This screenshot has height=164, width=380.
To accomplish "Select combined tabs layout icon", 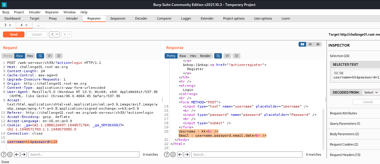I will pos(318,44).
